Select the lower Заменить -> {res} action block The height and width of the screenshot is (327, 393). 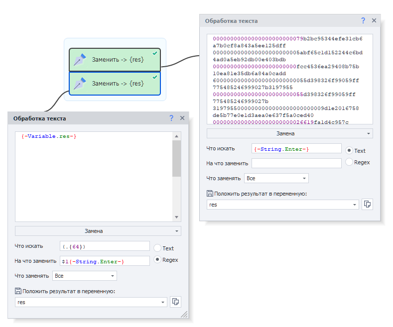[x=115, y=84]
